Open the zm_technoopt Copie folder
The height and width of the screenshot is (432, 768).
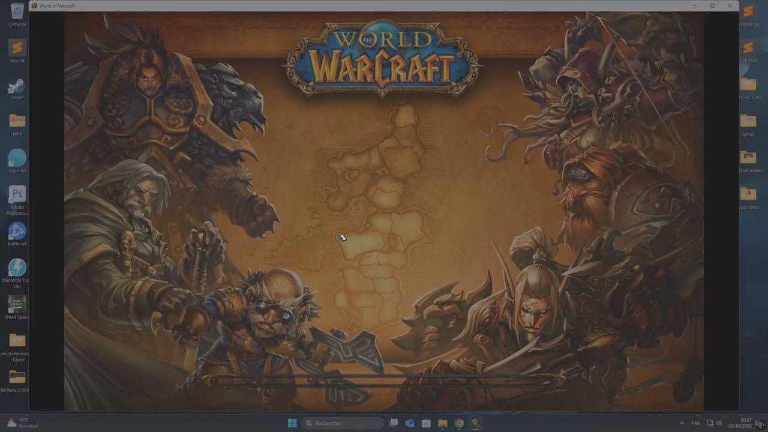17,346
